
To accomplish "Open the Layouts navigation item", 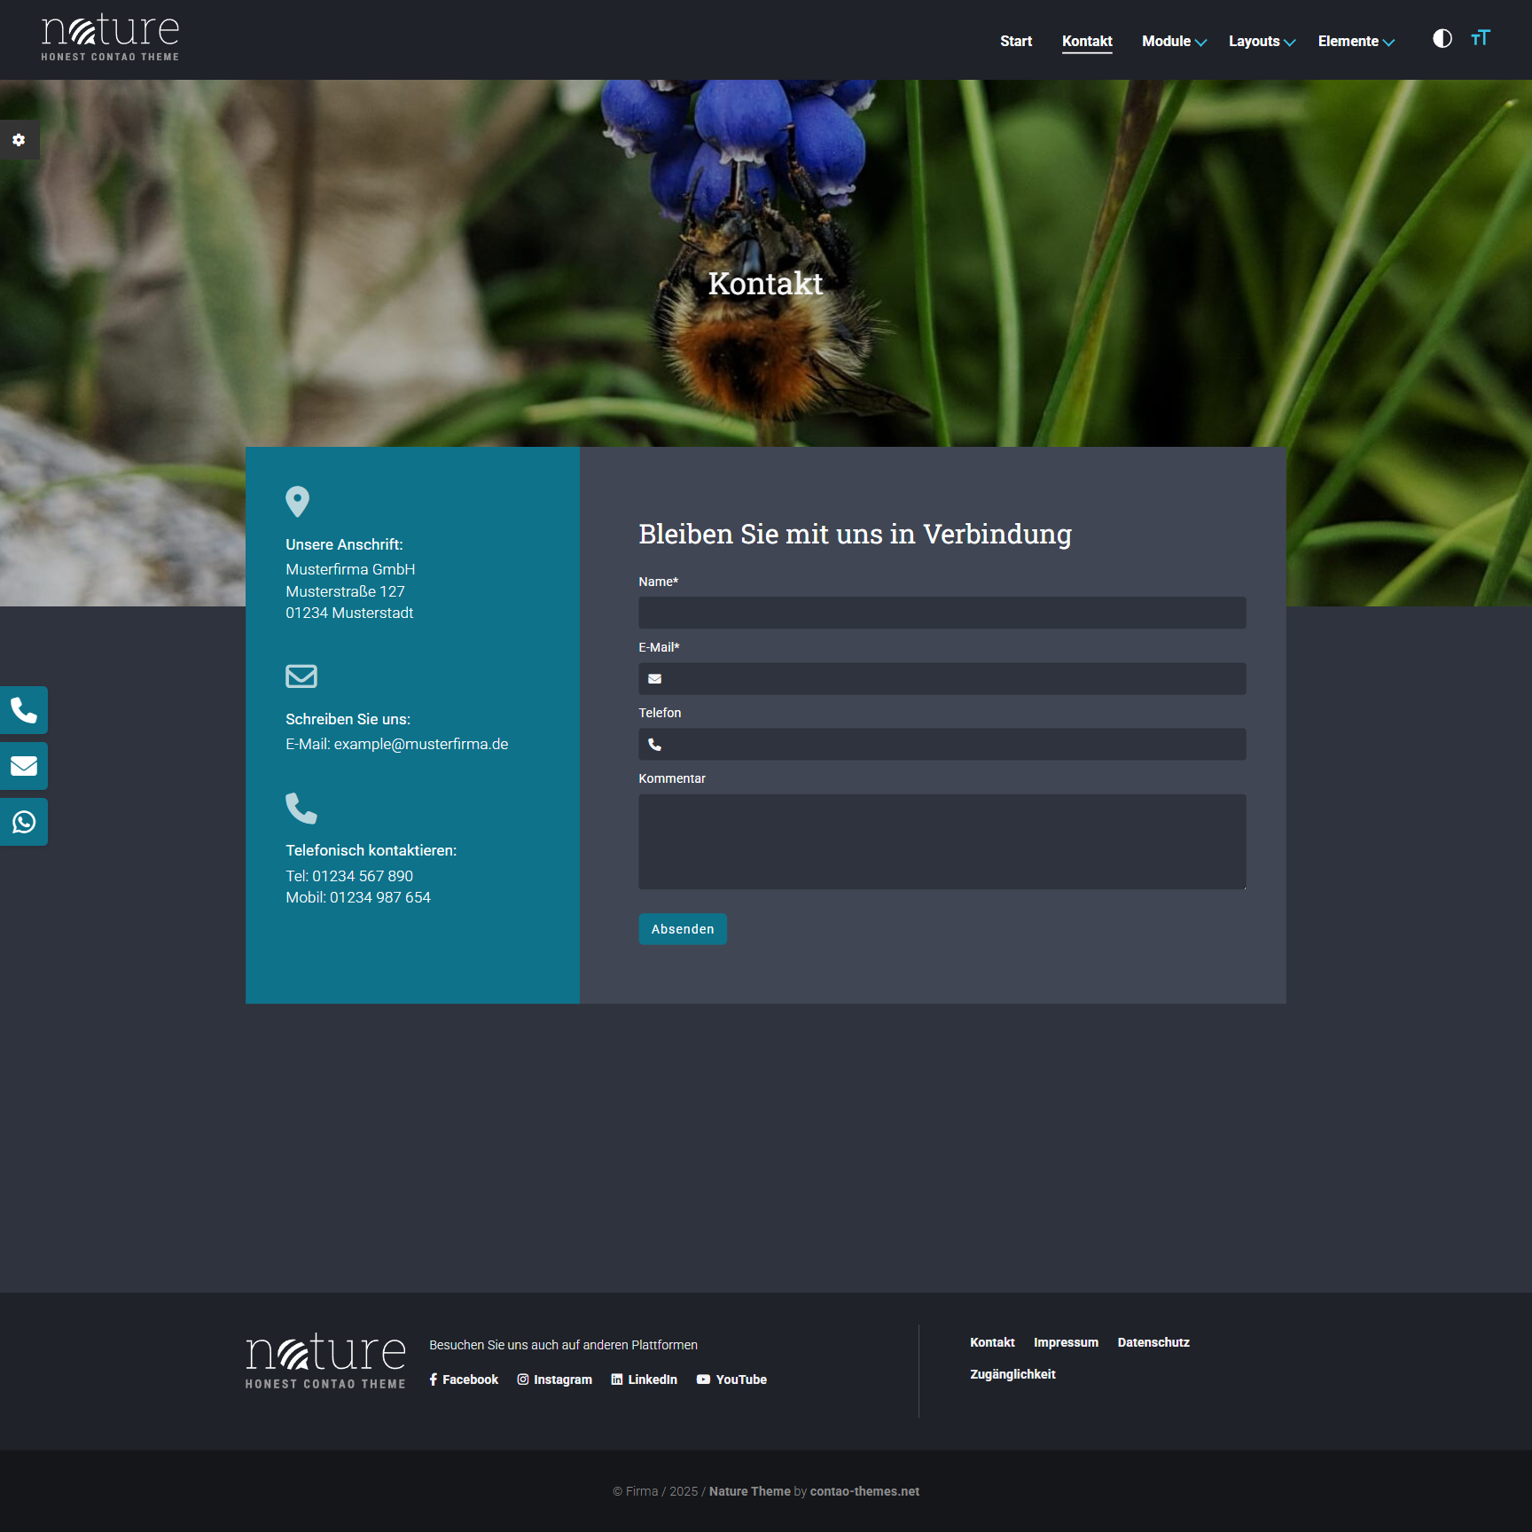I will coord(1254,41).
